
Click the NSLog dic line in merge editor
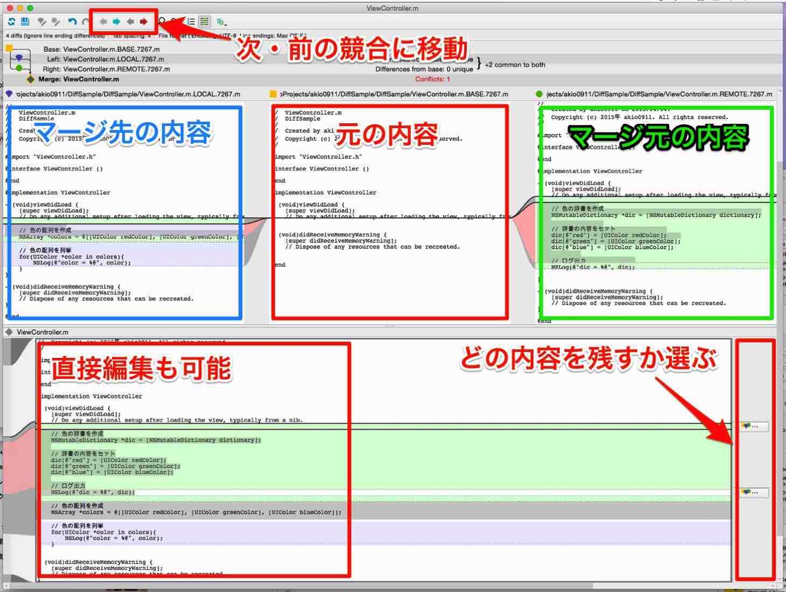tap(93, 493)
